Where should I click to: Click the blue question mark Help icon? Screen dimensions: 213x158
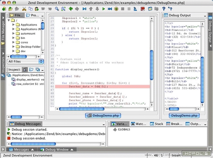pos(164,9)
